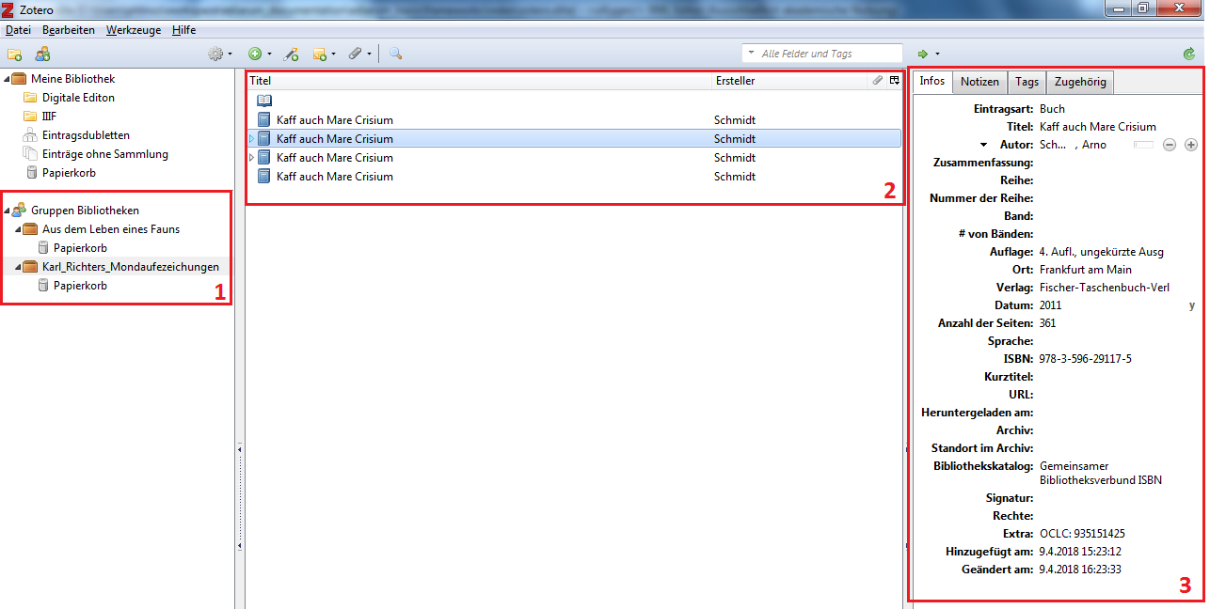Open the new item type dropdown arrow
Image resolution: width=1210 pixels, height=609 pixels.
pos(269,55)
